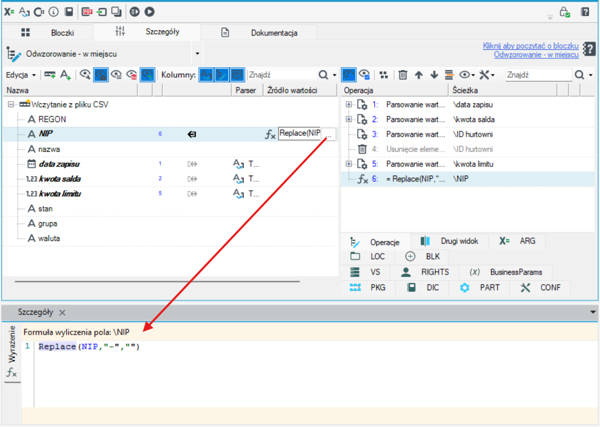Open the block type dropdown arrow
Image resolution: width=600 pixels, height=427 pixels.
click(x=197, y=54)
